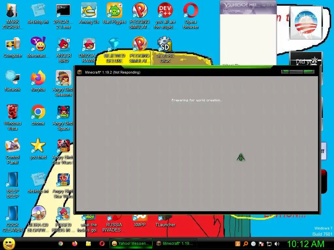Open ULTRA CD BLOATW... disc icon

[x=38, y=219]
